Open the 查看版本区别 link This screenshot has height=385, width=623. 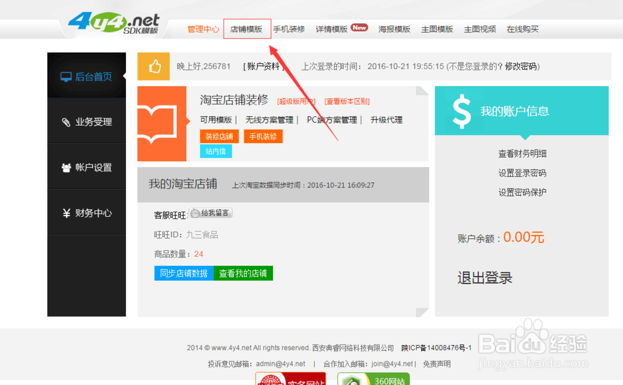(x=347, y=102)
